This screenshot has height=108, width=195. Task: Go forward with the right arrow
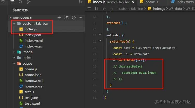(112, 9)
